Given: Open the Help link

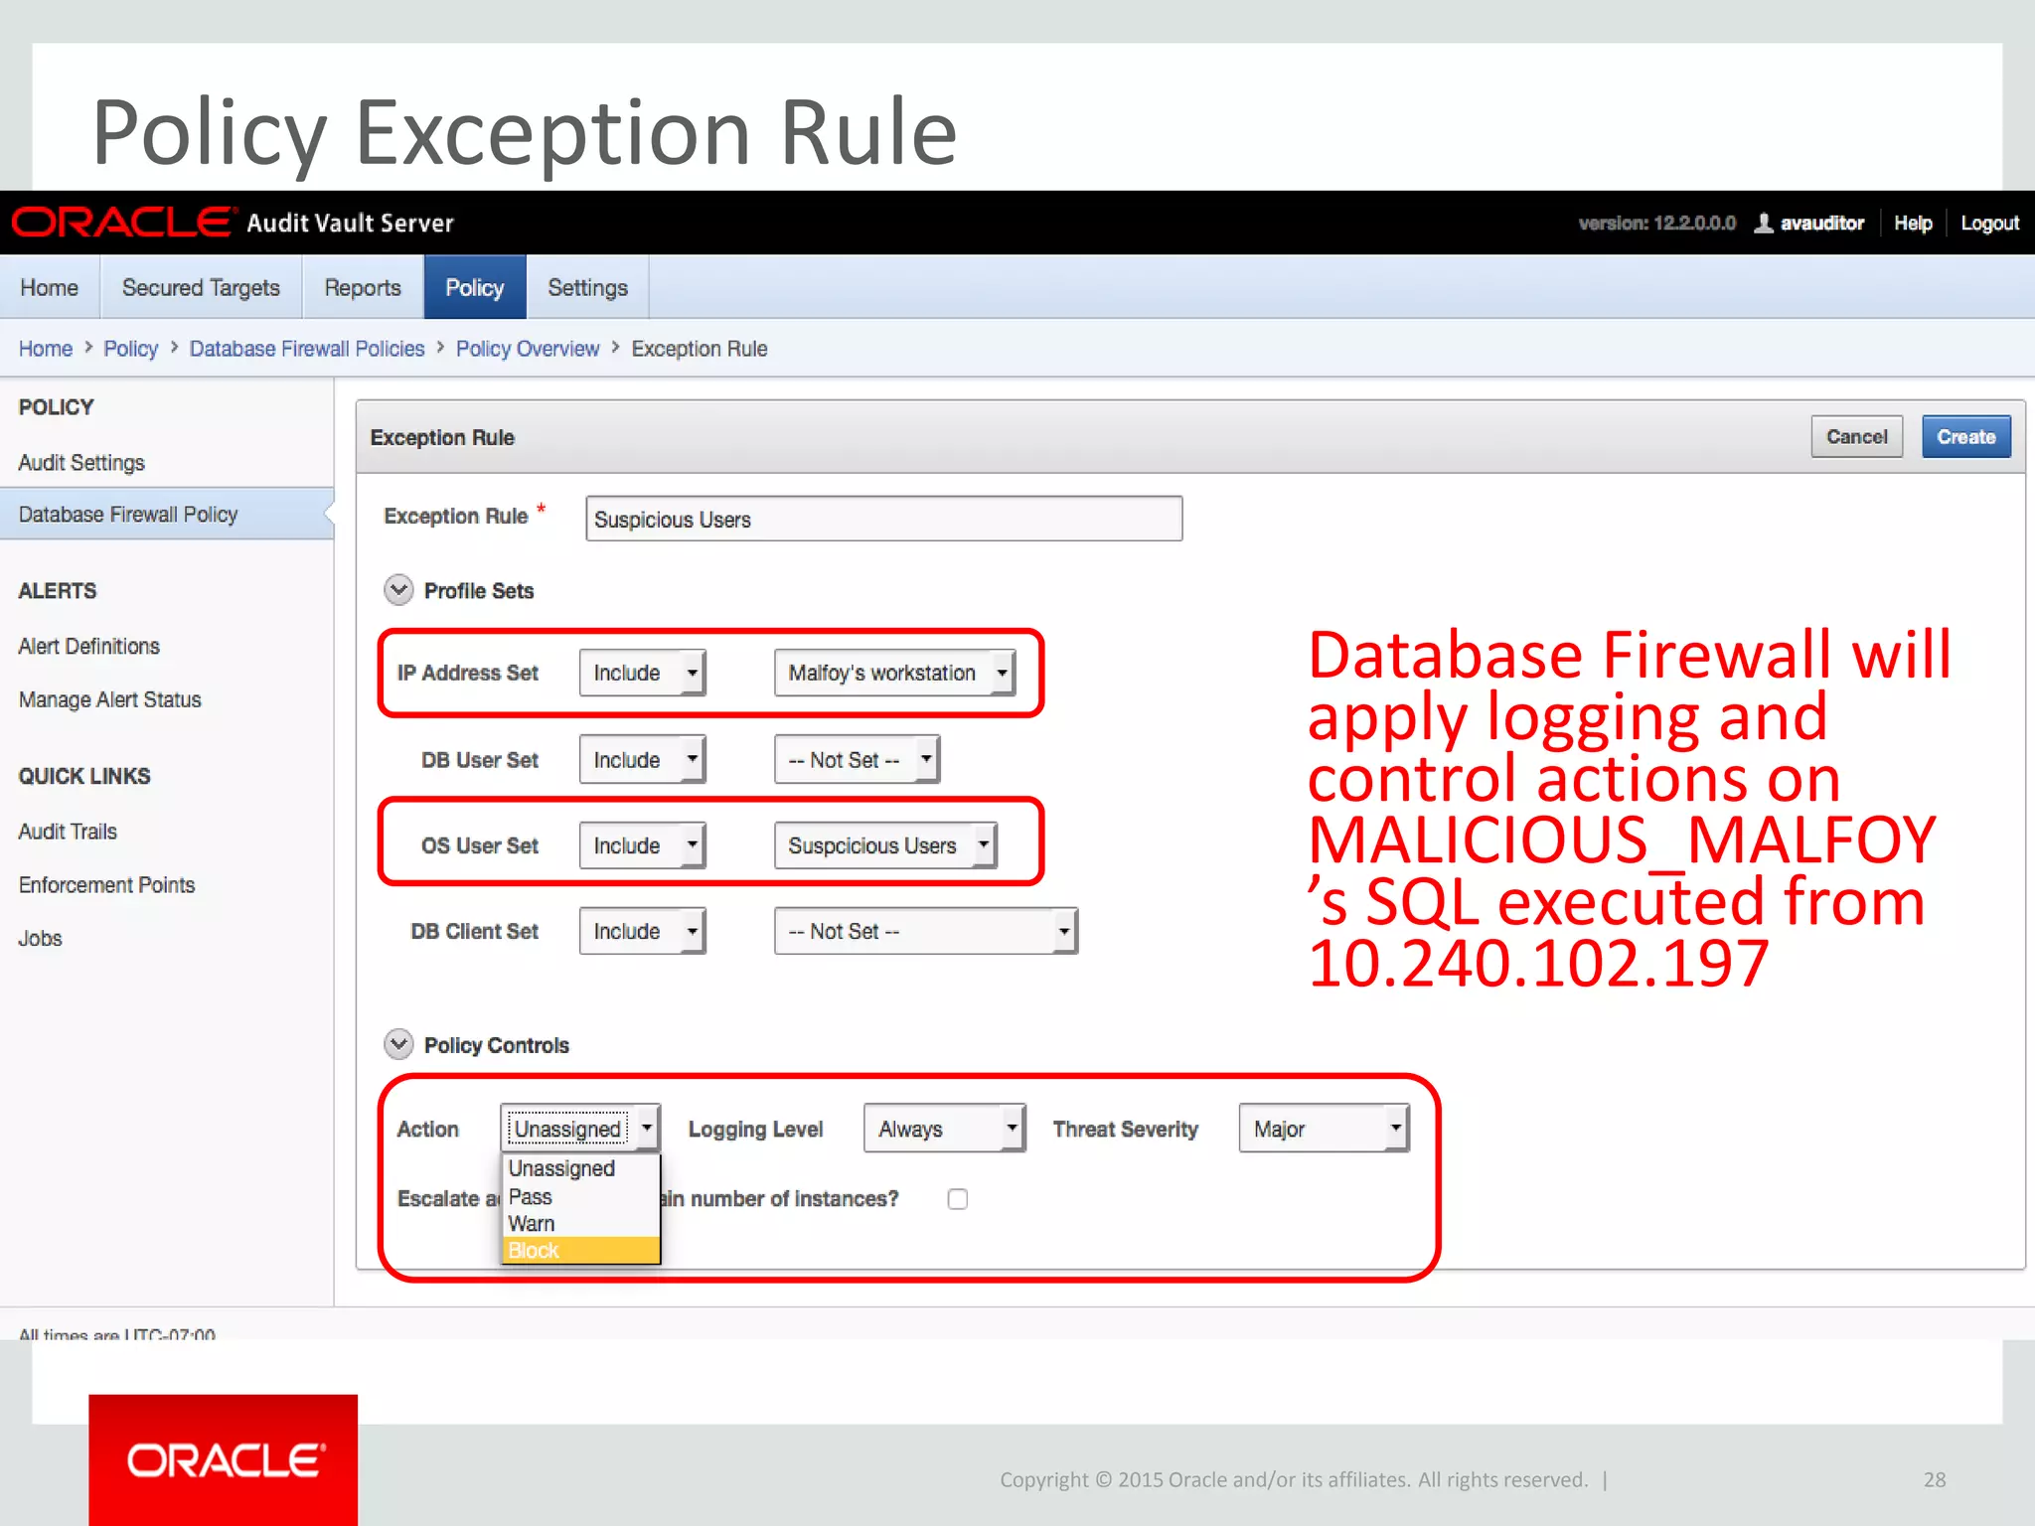Looking at the screenshot, I should [x=1913, y=223].
